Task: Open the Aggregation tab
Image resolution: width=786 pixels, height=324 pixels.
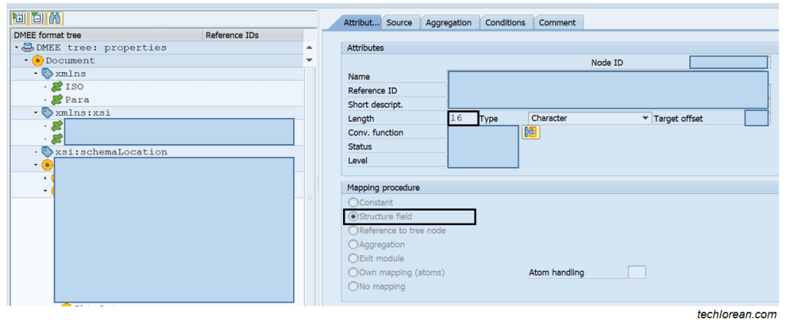Action: coord(448,22)
